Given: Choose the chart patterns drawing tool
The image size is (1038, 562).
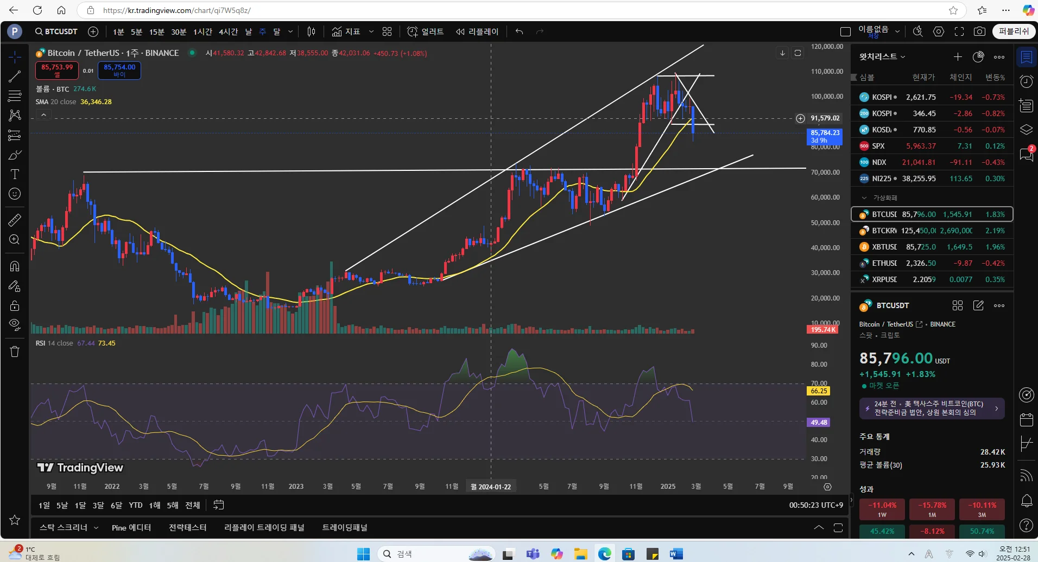Looking at the screenshot, I should coord(15,116).
